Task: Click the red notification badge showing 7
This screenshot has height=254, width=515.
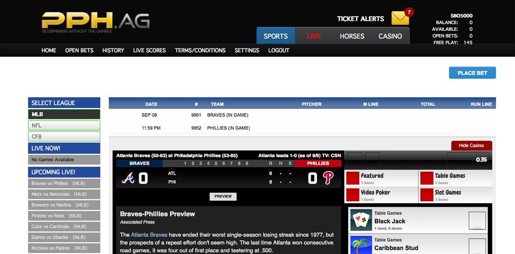Action: coord(409,12)
